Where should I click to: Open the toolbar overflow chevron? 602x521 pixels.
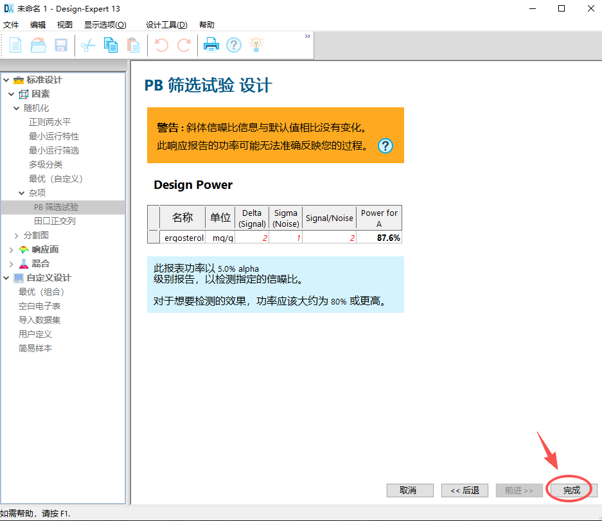tap(307, 37)
